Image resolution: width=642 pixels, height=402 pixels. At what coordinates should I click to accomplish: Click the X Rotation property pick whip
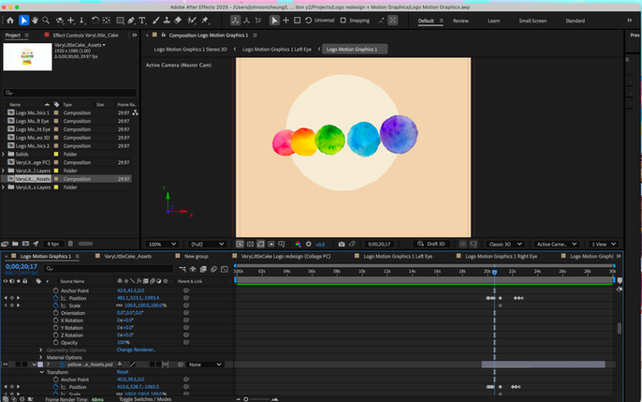pyautogui.click(x=186, y=320)
